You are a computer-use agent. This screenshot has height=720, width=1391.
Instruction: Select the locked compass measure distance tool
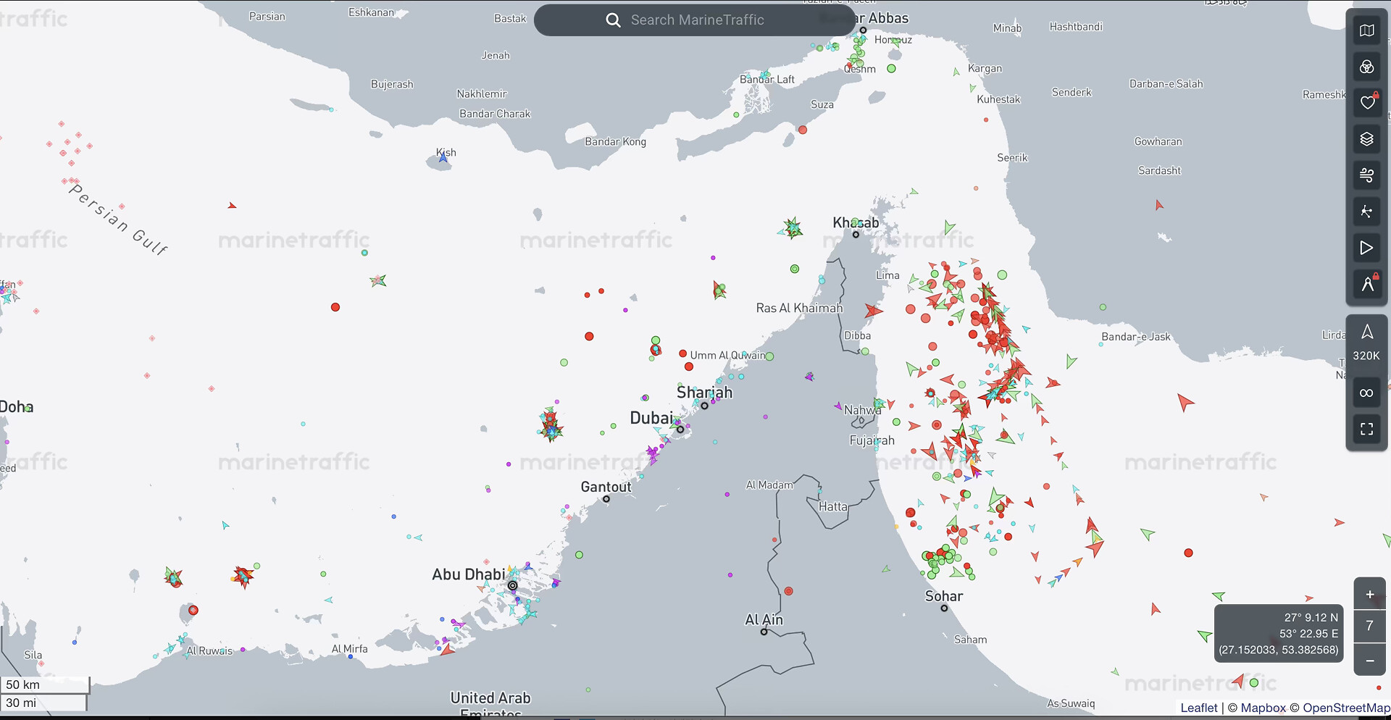click(x=1366, y=284)
